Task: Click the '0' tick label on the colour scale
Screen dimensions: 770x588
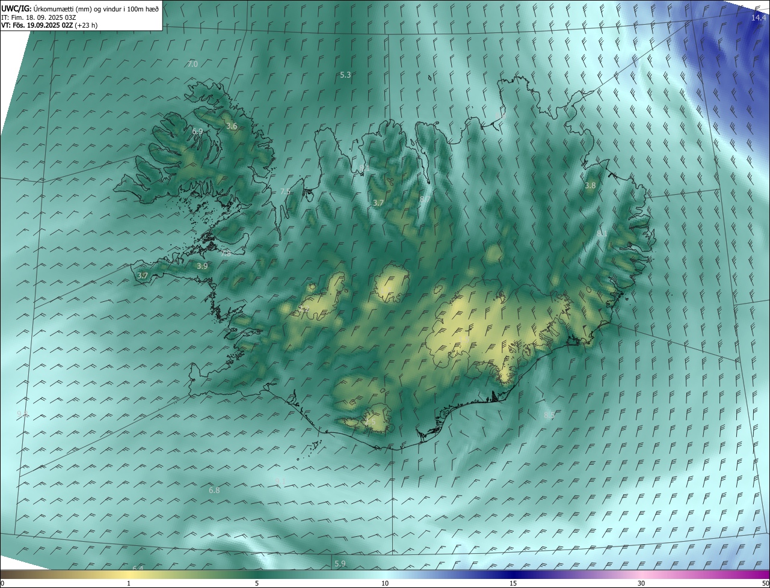Action: pos(2,584)
